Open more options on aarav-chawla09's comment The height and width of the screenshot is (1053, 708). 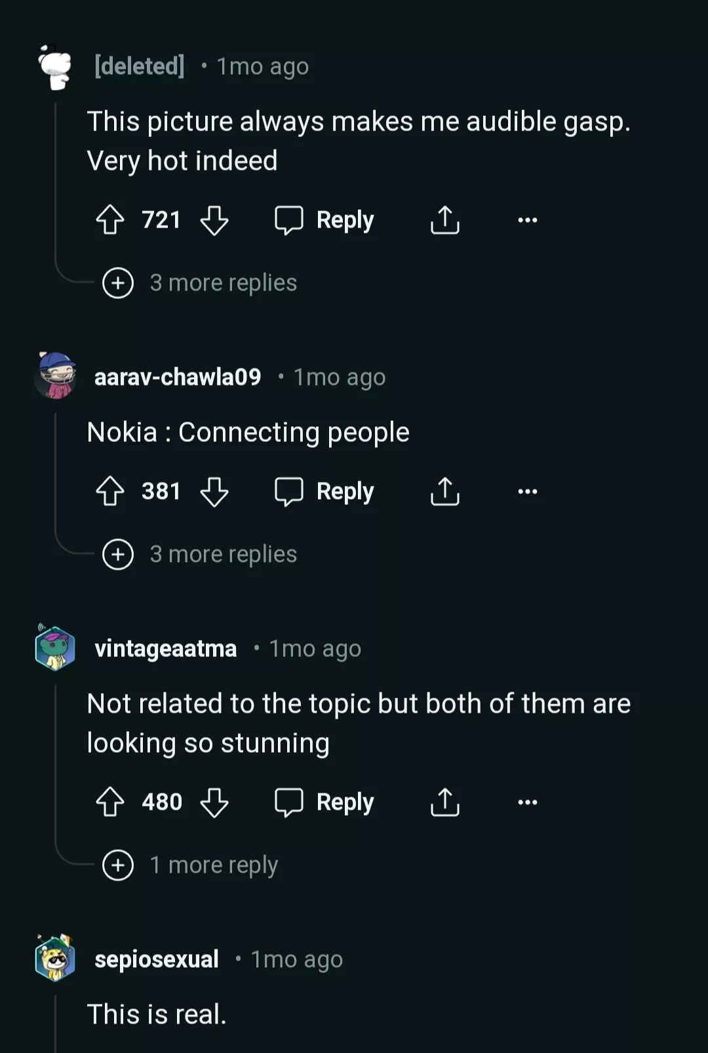[x=527, y=491]
